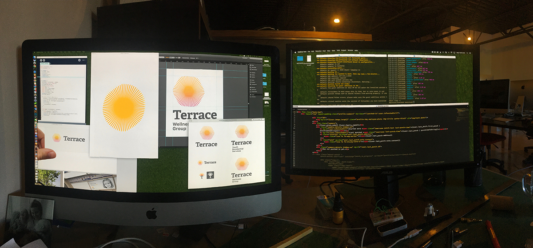This screenshot has width=533, height=248.
Task: Open the lower blue folder on left desktop
Action: coord(265,84)
